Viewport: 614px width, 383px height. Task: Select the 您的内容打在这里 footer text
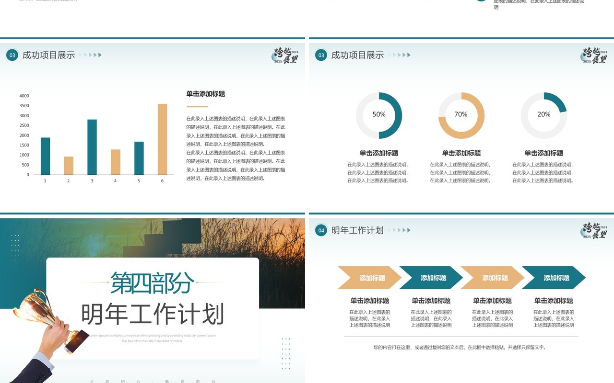[460, 347]
